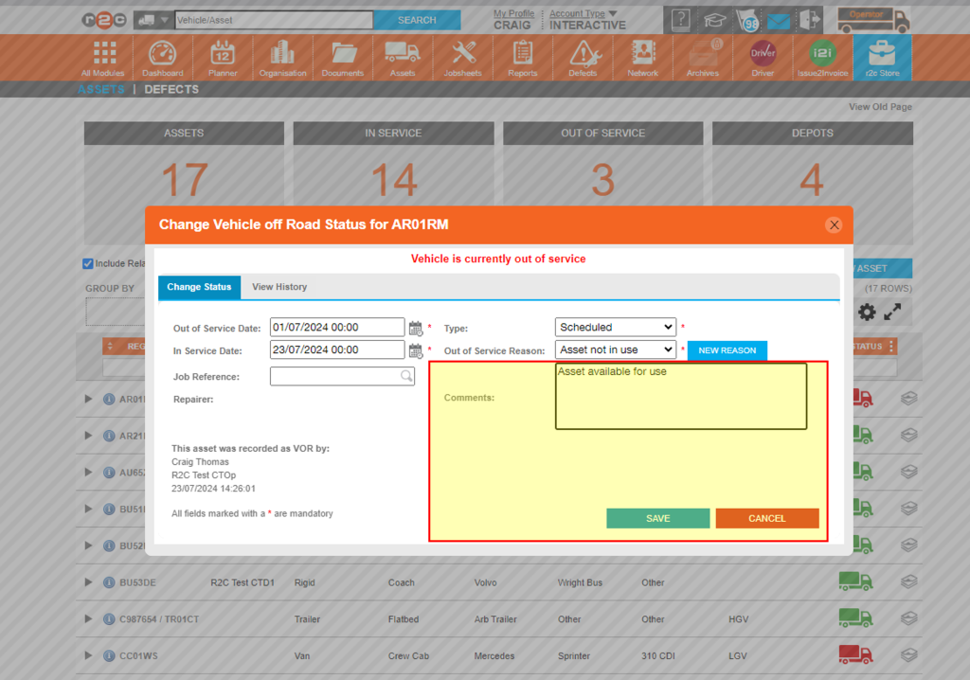The height and width of the screenshot is (680, 970).
Task: Open the Account Type dropdown
Action: (x=583, y=13)
